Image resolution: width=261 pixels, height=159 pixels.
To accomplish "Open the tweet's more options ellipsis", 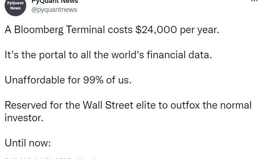I will tap(254, 1).
